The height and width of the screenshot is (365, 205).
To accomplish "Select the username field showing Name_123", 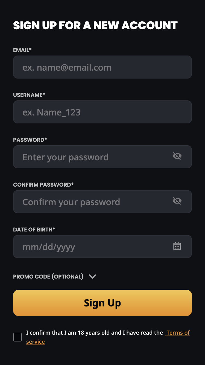I will pos(102,112).
